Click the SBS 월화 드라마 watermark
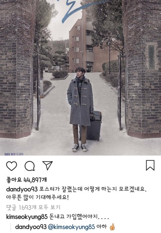 point(14,154)
